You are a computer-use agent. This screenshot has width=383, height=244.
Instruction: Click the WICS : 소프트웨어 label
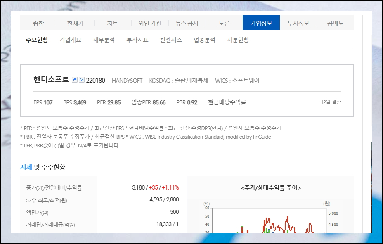coord(237,81)
